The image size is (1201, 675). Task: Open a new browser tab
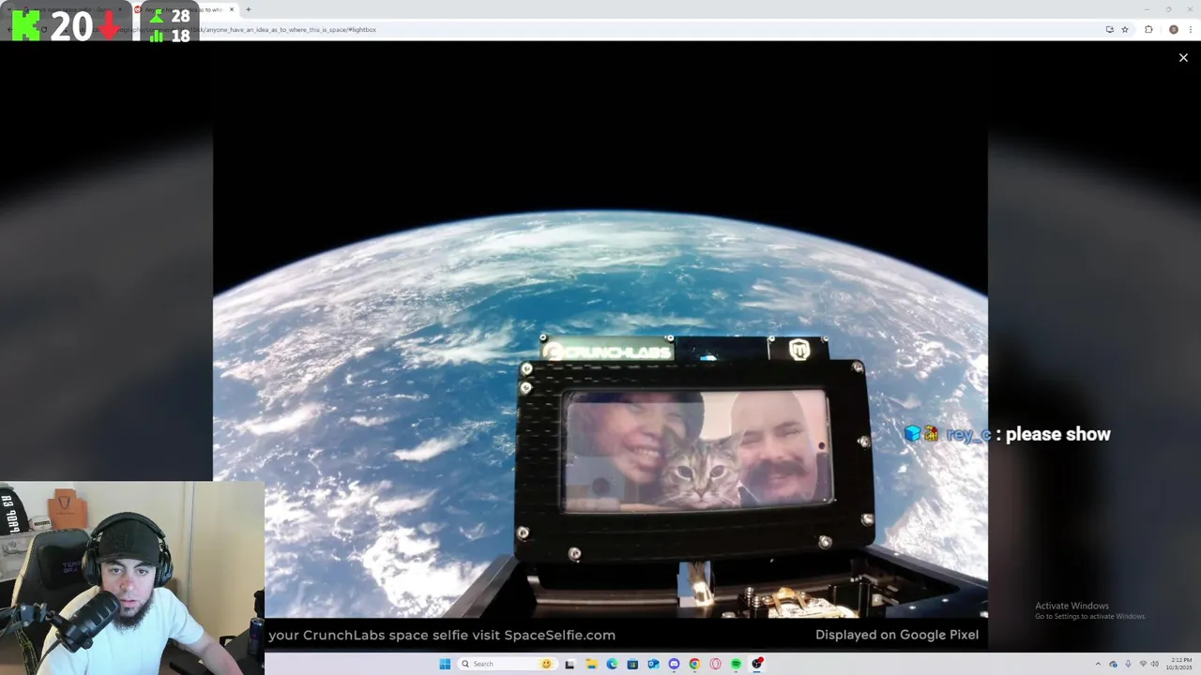pyautogui.click(x=248, y=9)
